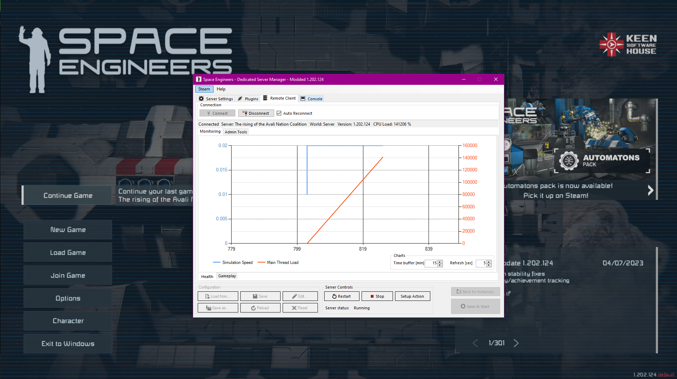Open the Plugins tab
This screenshot has height=379, width=677.
coord(248,99)
